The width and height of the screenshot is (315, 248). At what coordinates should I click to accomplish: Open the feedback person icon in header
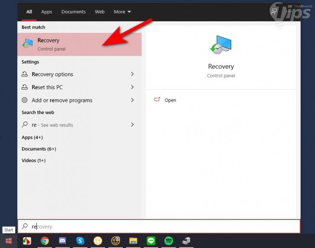click(x=273, y=12)
